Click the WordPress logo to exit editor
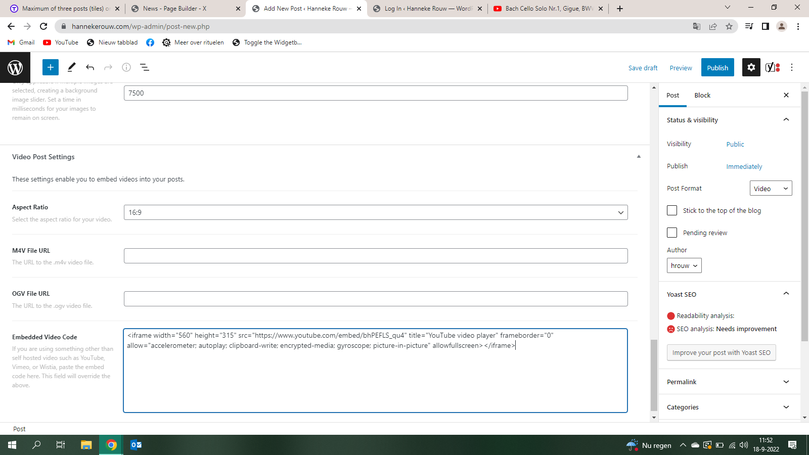The image size is (809, 455). (15, 67)
